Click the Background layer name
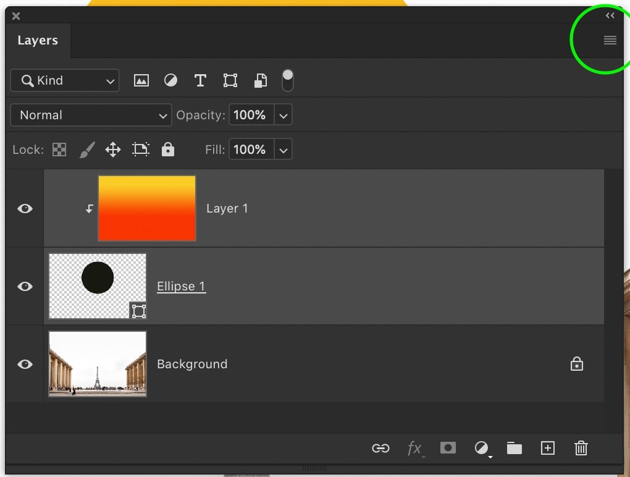The height and width of the screenshot is (477, 630). 192,364
